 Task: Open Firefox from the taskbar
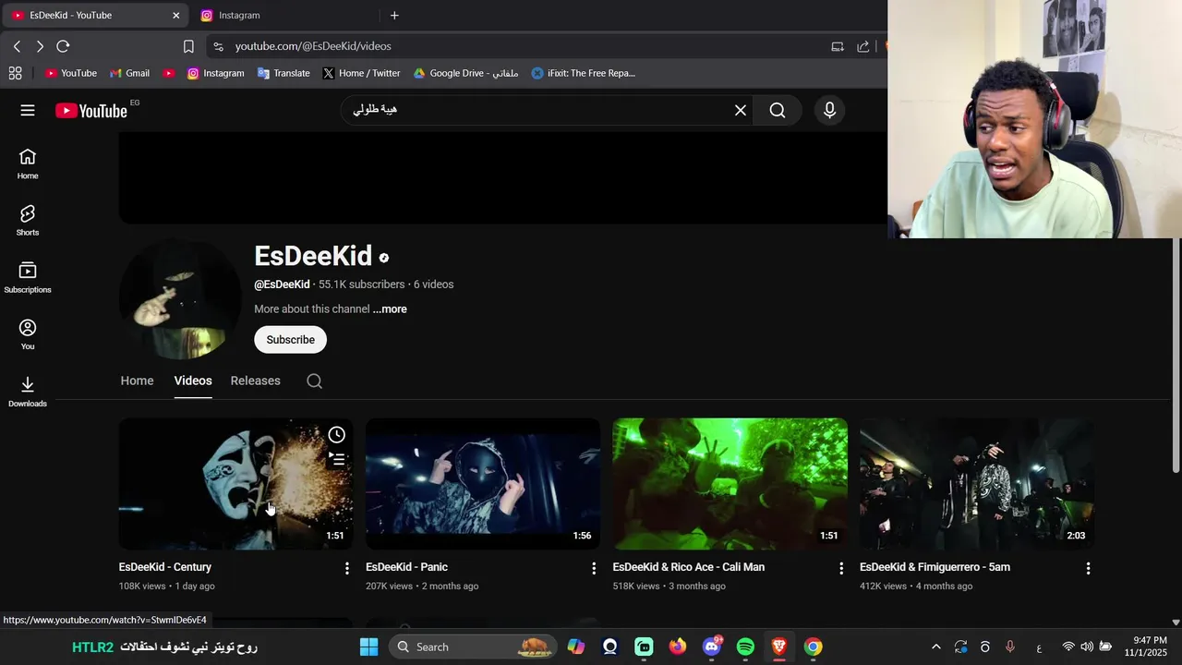(x=678, y=647)
